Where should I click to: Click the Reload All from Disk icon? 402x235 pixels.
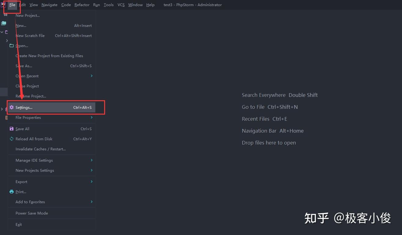12,139
